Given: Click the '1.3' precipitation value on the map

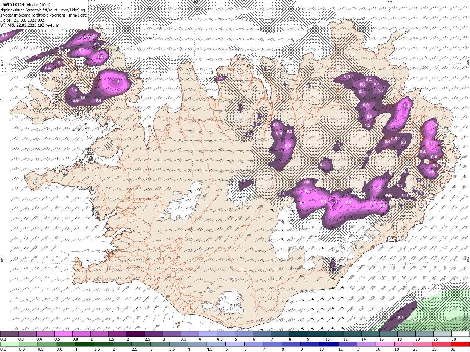Looking at the screenshot, I should coord(406,105).
